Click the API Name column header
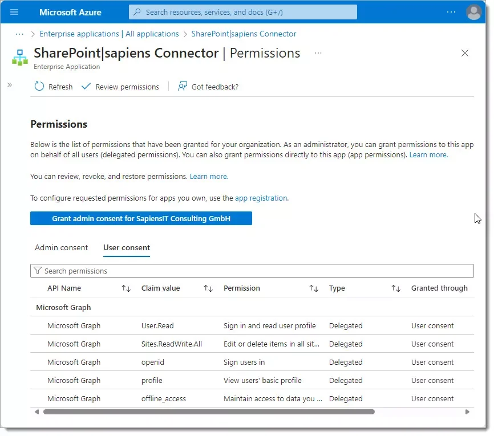 click(x=64, y=288)
